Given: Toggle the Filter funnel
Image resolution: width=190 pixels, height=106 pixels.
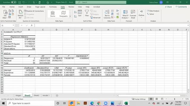Looking at the screenshot, I should [87, 13].
